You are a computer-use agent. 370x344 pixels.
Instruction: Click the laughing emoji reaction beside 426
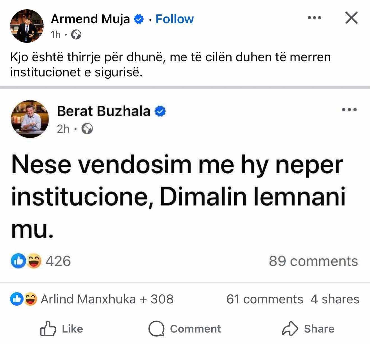click(34, 261)
